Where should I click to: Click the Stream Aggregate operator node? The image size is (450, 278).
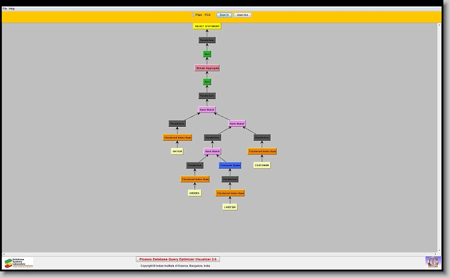pyautogui.click(x=207, y=68)
